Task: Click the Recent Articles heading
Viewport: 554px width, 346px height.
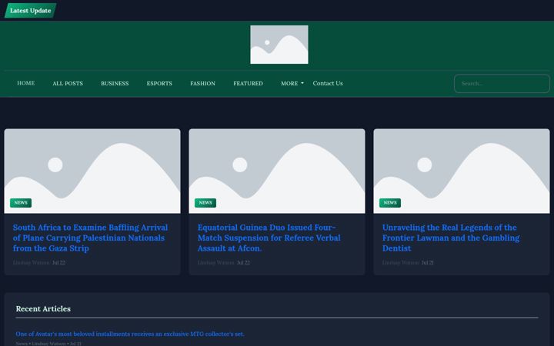Action: pyautogui.click(x=43, y=308)
